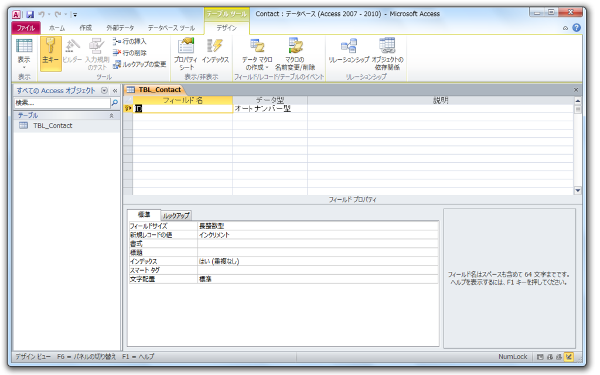Click the description cell of the ID row
600x375 pixels.
(x=441, y=108)
